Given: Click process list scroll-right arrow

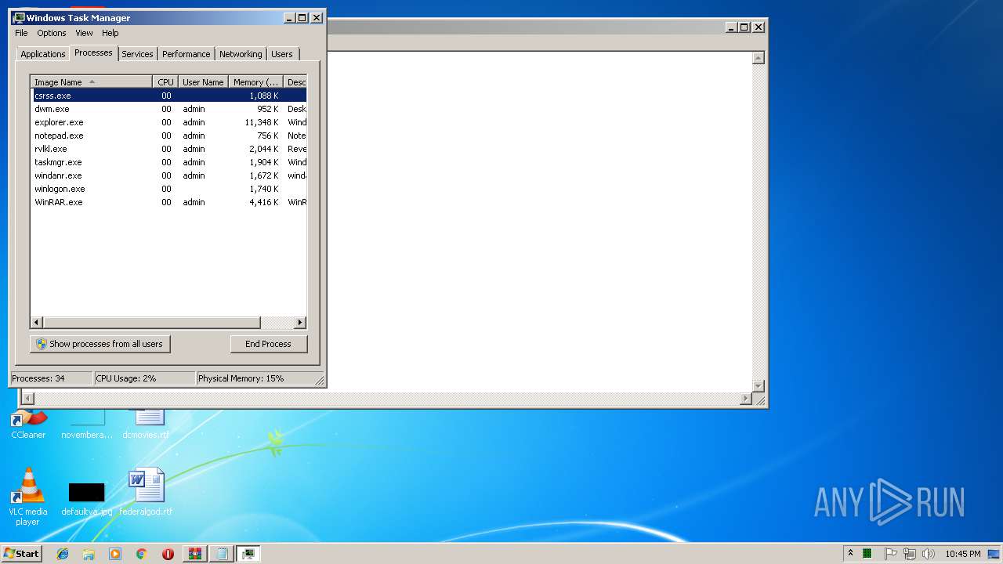Looking at the screenshot, I should point(299,323).
